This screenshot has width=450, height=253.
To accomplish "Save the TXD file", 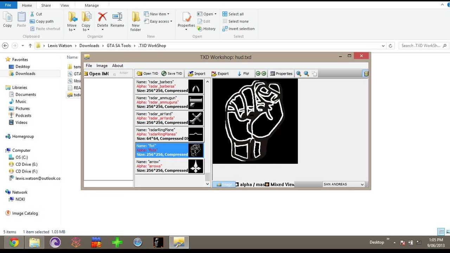I will tap(172, 73).
